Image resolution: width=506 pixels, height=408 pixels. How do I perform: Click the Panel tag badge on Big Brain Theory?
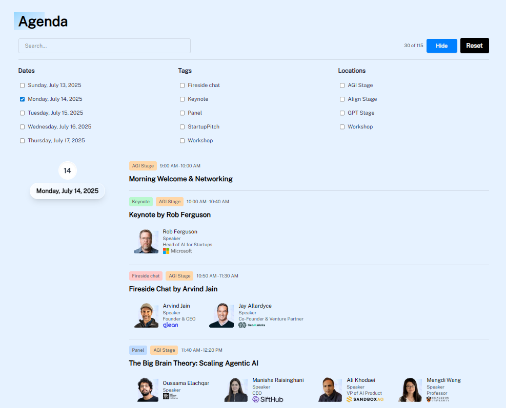(x=138, y=350)
